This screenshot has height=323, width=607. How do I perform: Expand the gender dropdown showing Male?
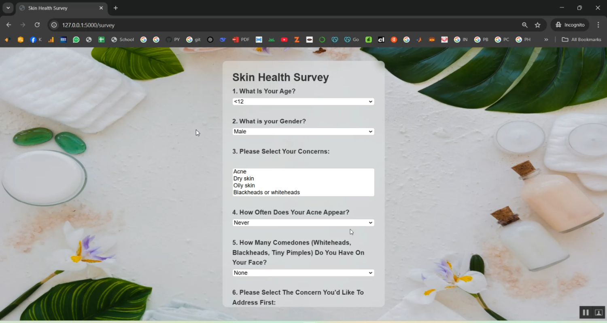[303, 132]
